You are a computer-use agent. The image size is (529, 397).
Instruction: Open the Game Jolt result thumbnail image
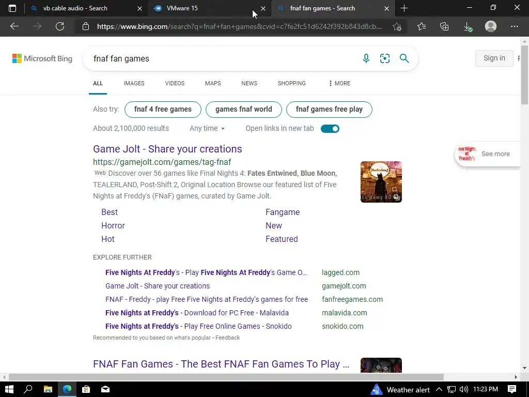point(381,182)
